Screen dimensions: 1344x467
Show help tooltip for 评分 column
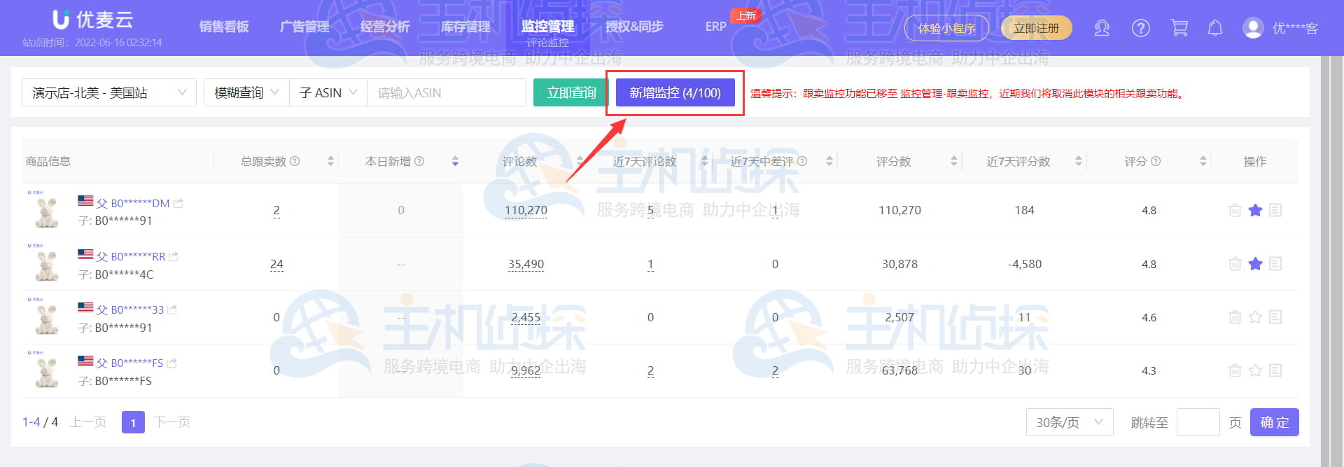pos(1156,161)
